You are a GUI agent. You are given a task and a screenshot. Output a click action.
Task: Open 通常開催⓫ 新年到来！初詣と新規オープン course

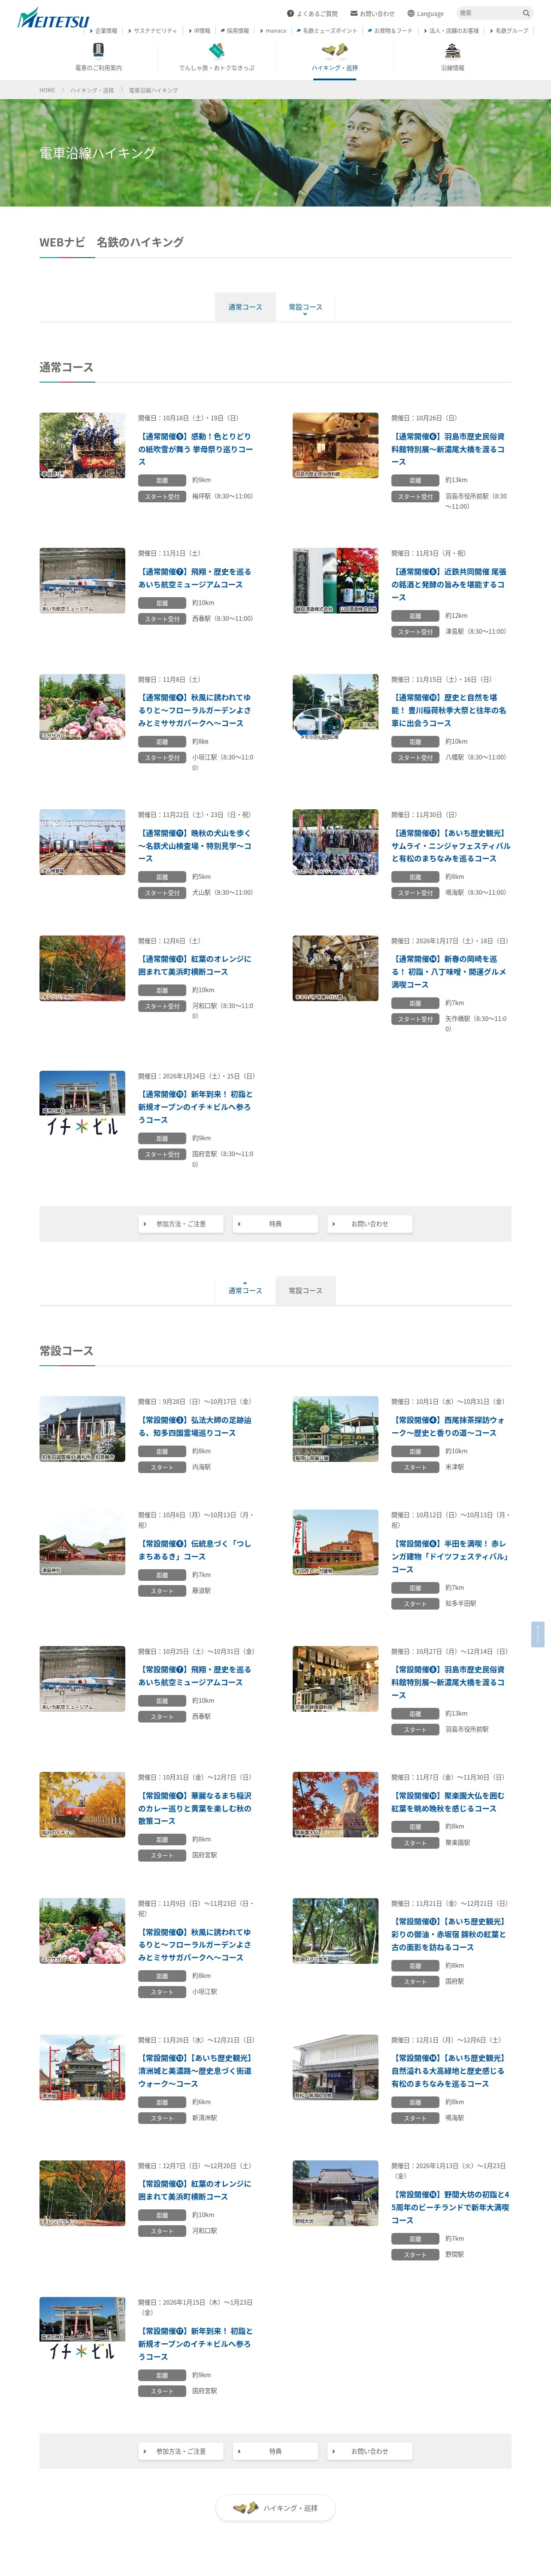(195, 1107)
